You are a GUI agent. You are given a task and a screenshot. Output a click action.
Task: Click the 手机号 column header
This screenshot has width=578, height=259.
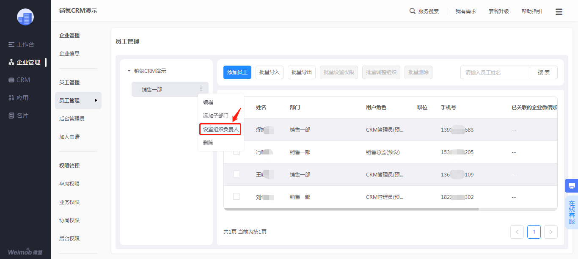click(x=449, y=107)
